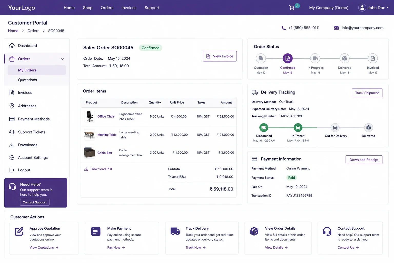Viewport: 394px width, 263px height.
Task: Click the Dashboard home icon in sidebar
Action: [12, 46]
